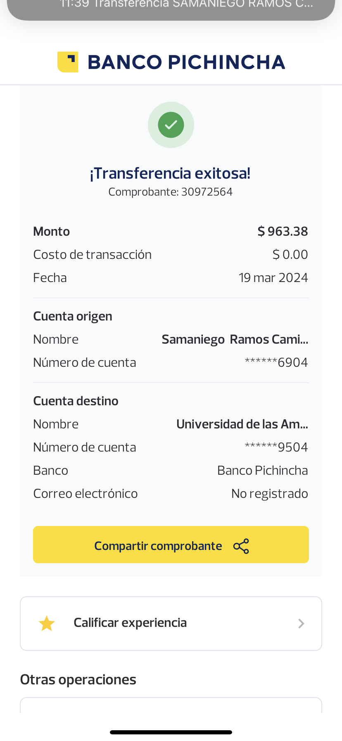Tap the Monto amount $ 963.38

point(283,232)
